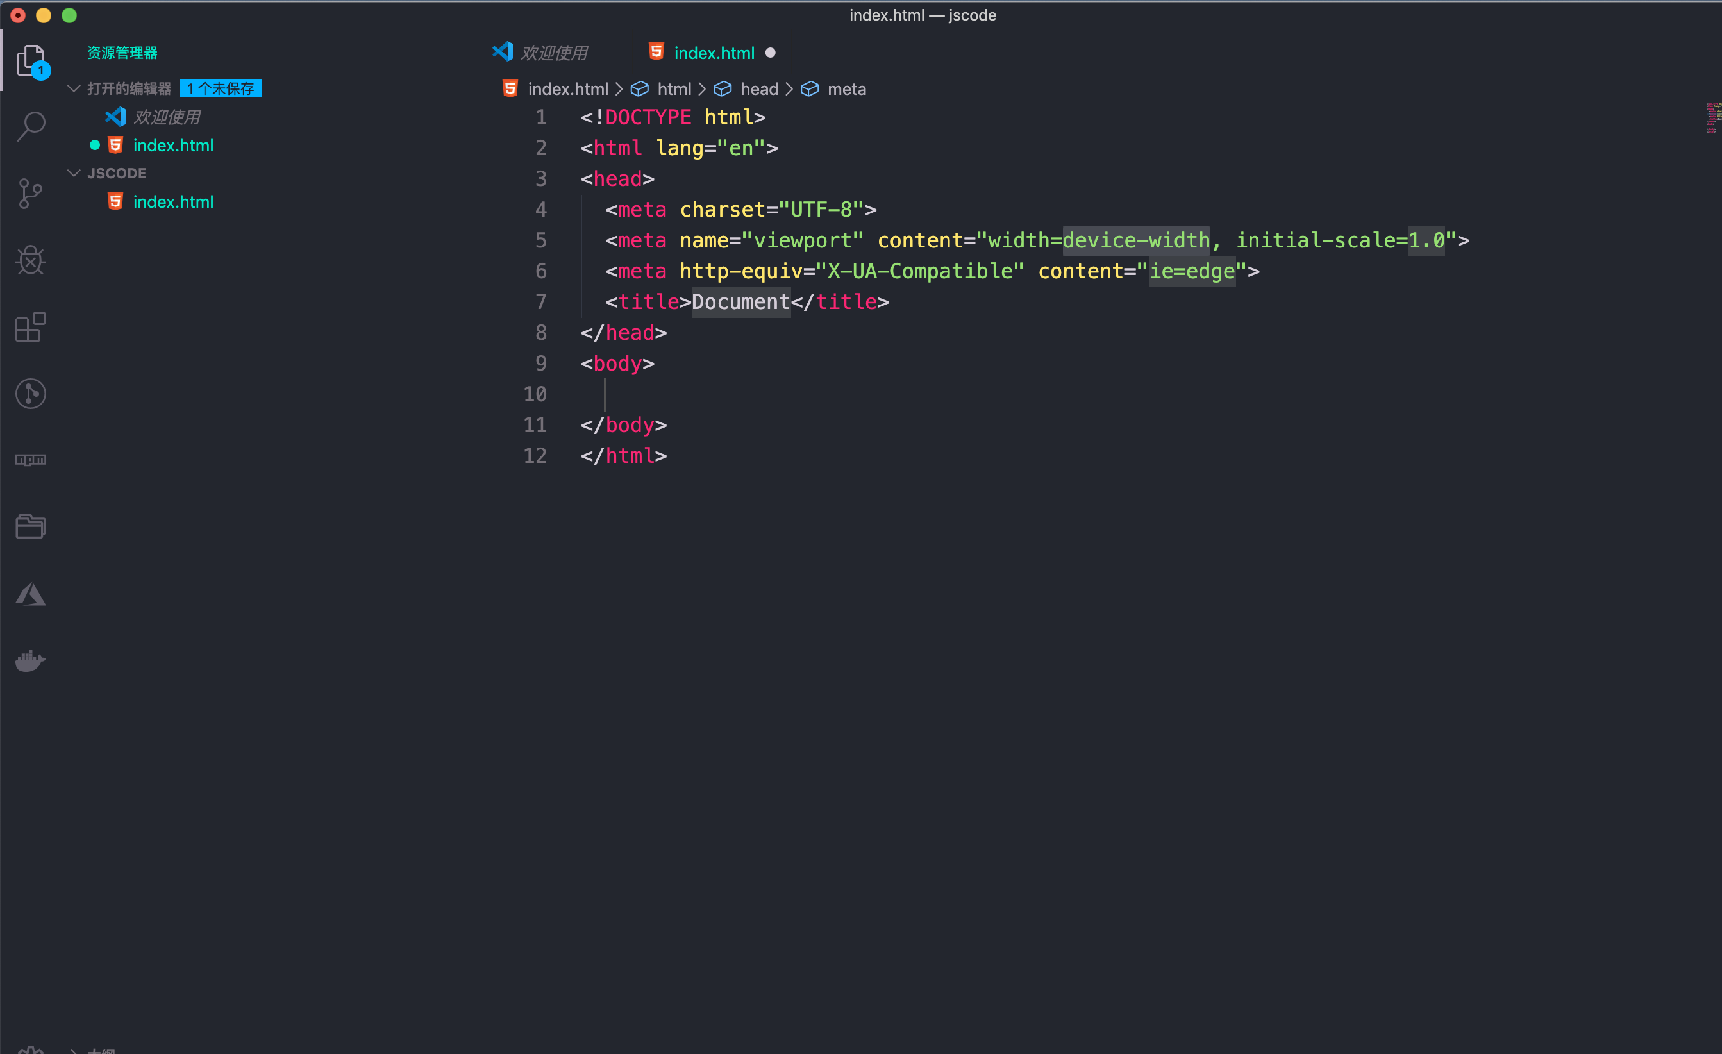Open the Extensions view

[x=29, y=326]
